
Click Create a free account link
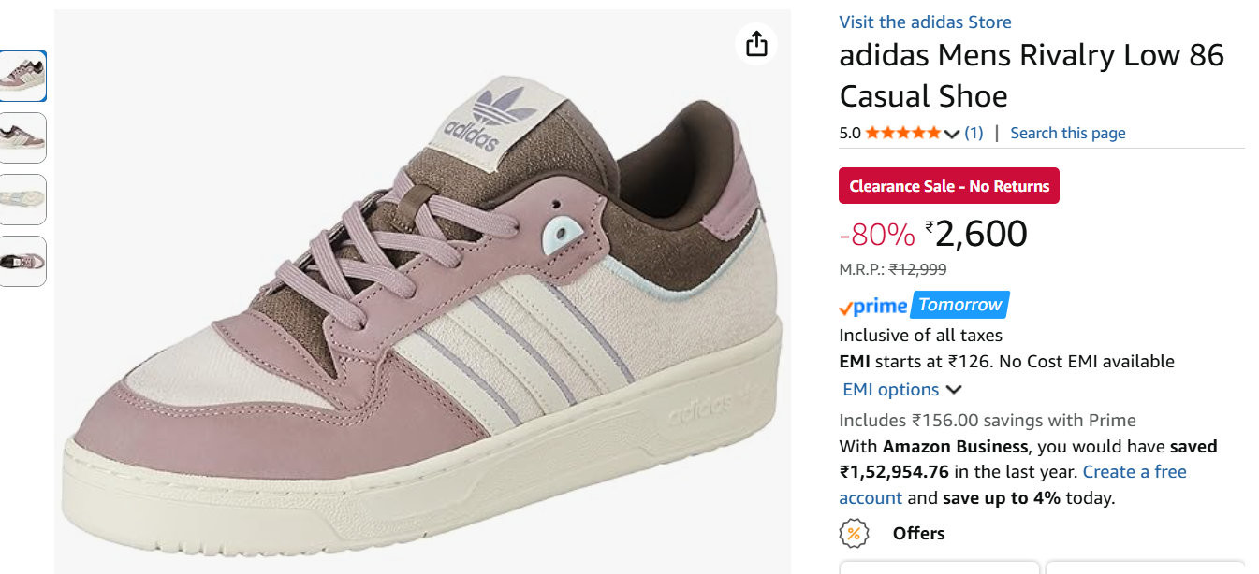pyautogui.click(x=1135, y=472)
